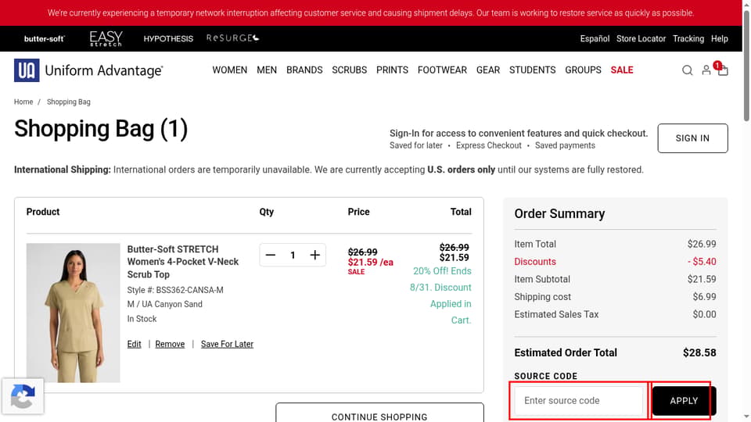This screenshot has height=422, width=751.
Task: Click the scrub top product thumbnail
Action: coord(74,313)
